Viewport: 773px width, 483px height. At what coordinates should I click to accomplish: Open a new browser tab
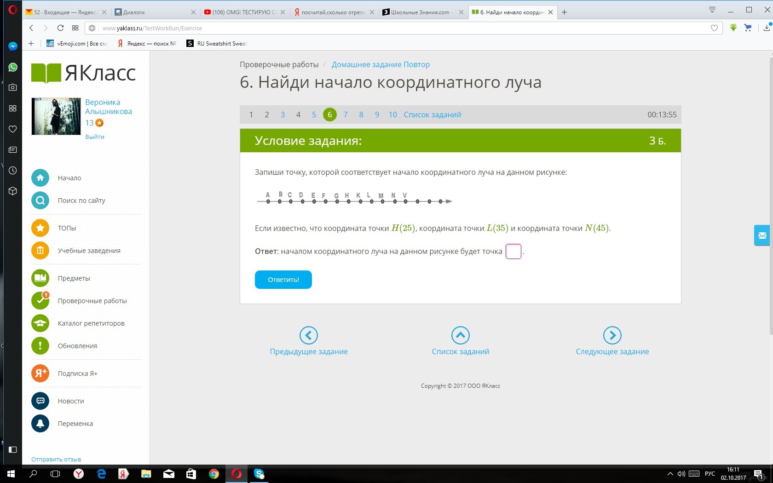pyautogui.click(x=565, y=12)
